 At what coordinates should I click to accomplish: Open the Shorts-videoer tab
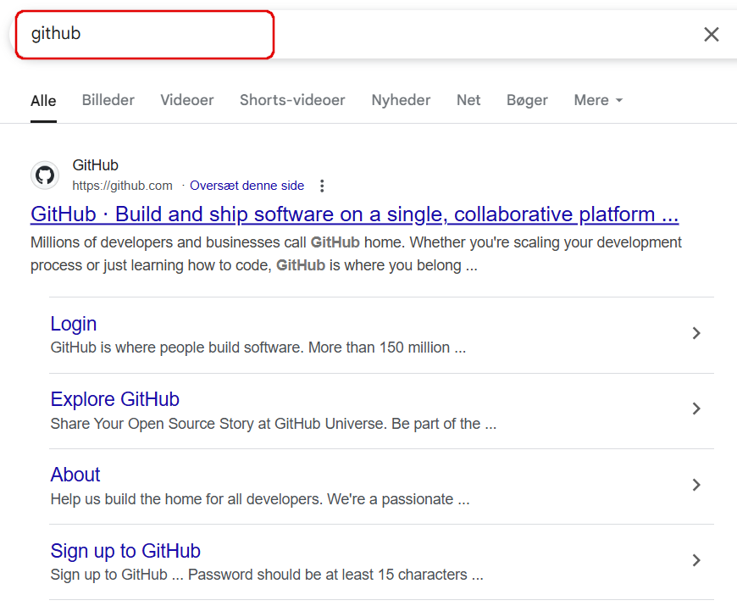coord(292,100)
